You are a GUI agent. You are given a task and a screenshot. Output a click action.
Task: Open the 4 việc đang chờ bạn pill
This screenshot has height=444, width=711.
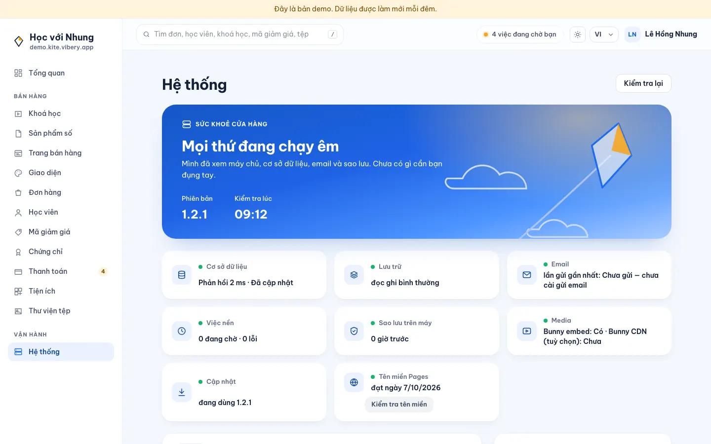(x=519, y=35)
